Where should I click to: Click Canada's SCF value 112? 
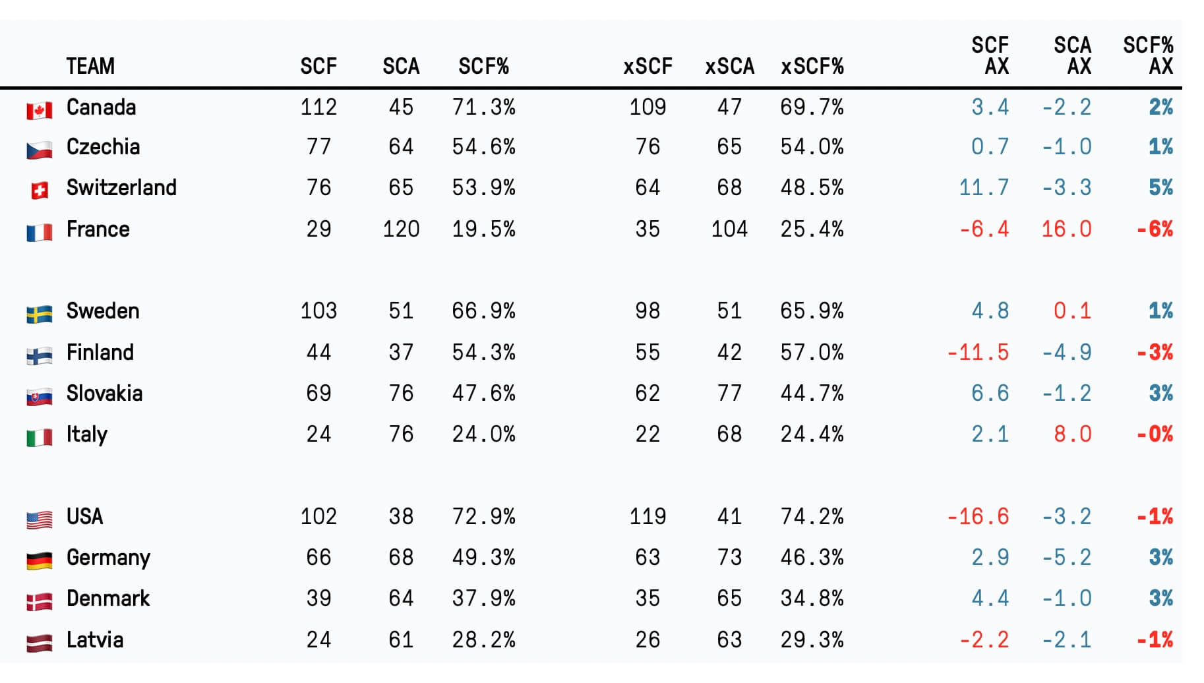coord(318,107)
